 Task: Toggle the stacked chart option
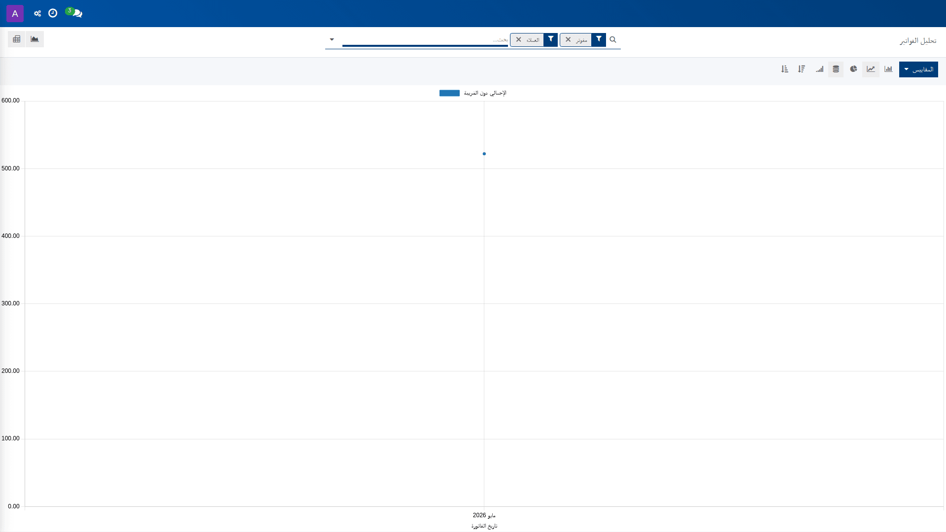(836, 69)
